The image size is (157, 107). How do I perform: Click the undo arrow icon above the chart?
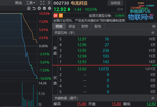pyautogui.click(x=34, y=8)
